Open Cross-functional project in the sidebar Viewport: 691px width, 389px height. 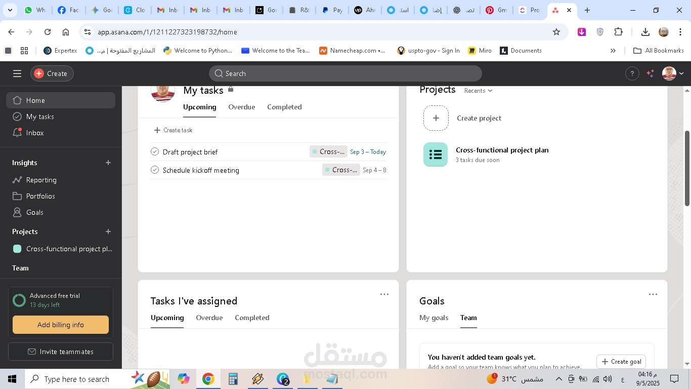click(61, 249)
